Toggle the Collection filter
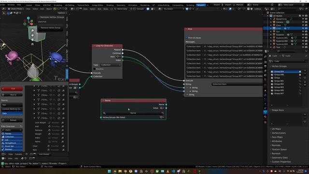 tap(12, 137)
